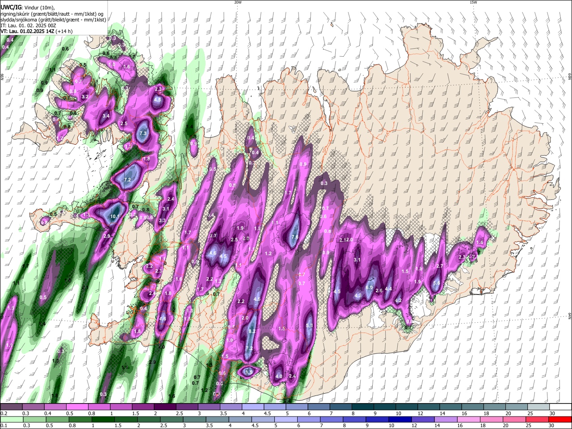The width and height of the screenshot is (572, 429).
Task: Click the 7.3 precipitation value on the map
Action: click(x=143, y=133)
